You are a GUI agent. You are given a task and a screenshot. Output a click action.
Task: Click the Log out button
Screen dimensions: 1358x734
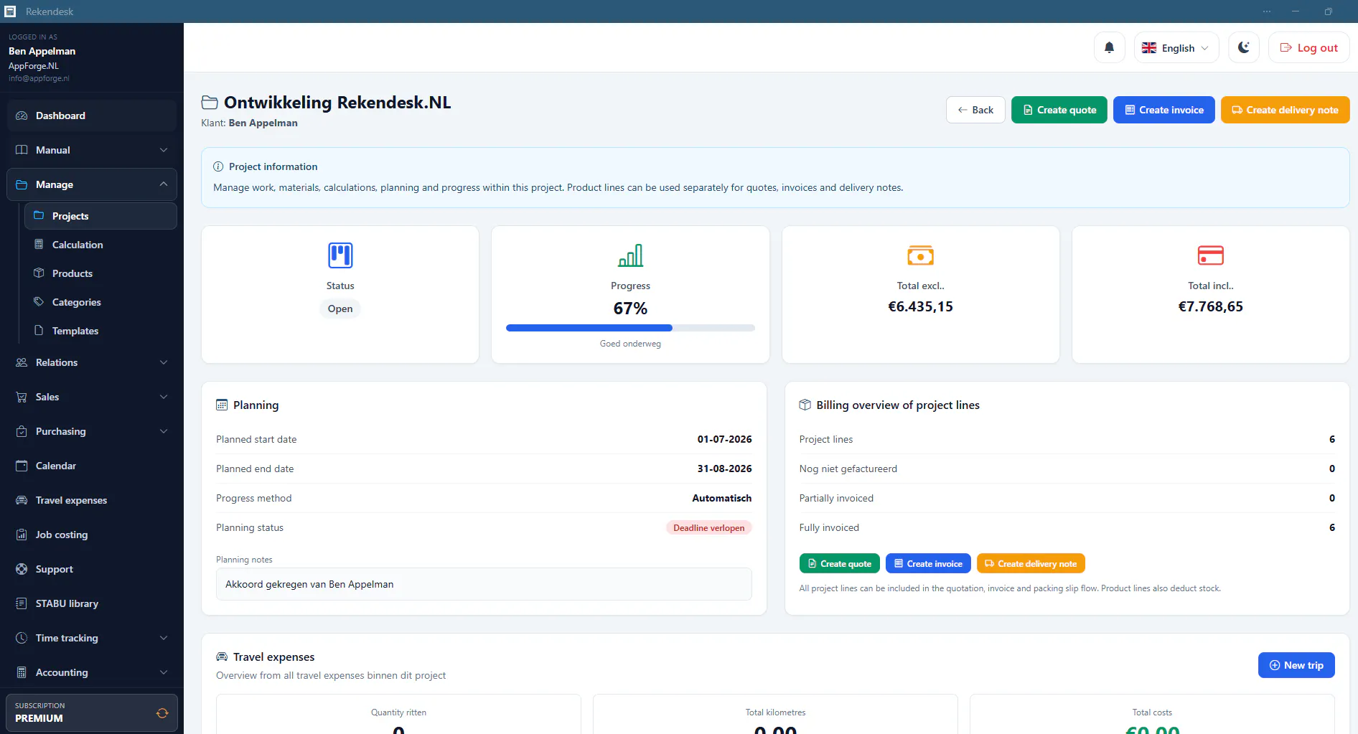tap(1309, 47)
